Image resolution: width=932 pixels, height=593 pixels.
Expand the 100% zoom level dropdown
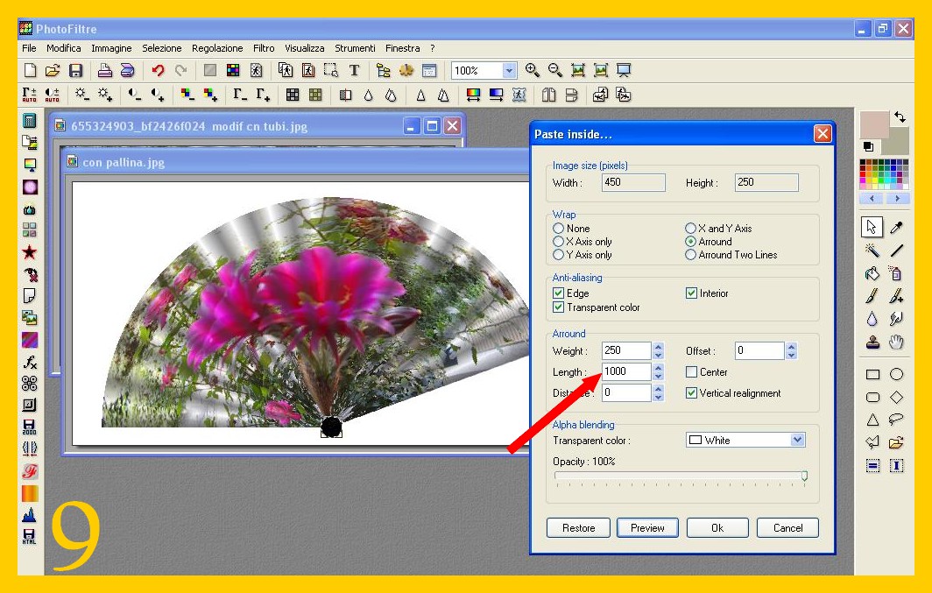[x=509, y=71]
